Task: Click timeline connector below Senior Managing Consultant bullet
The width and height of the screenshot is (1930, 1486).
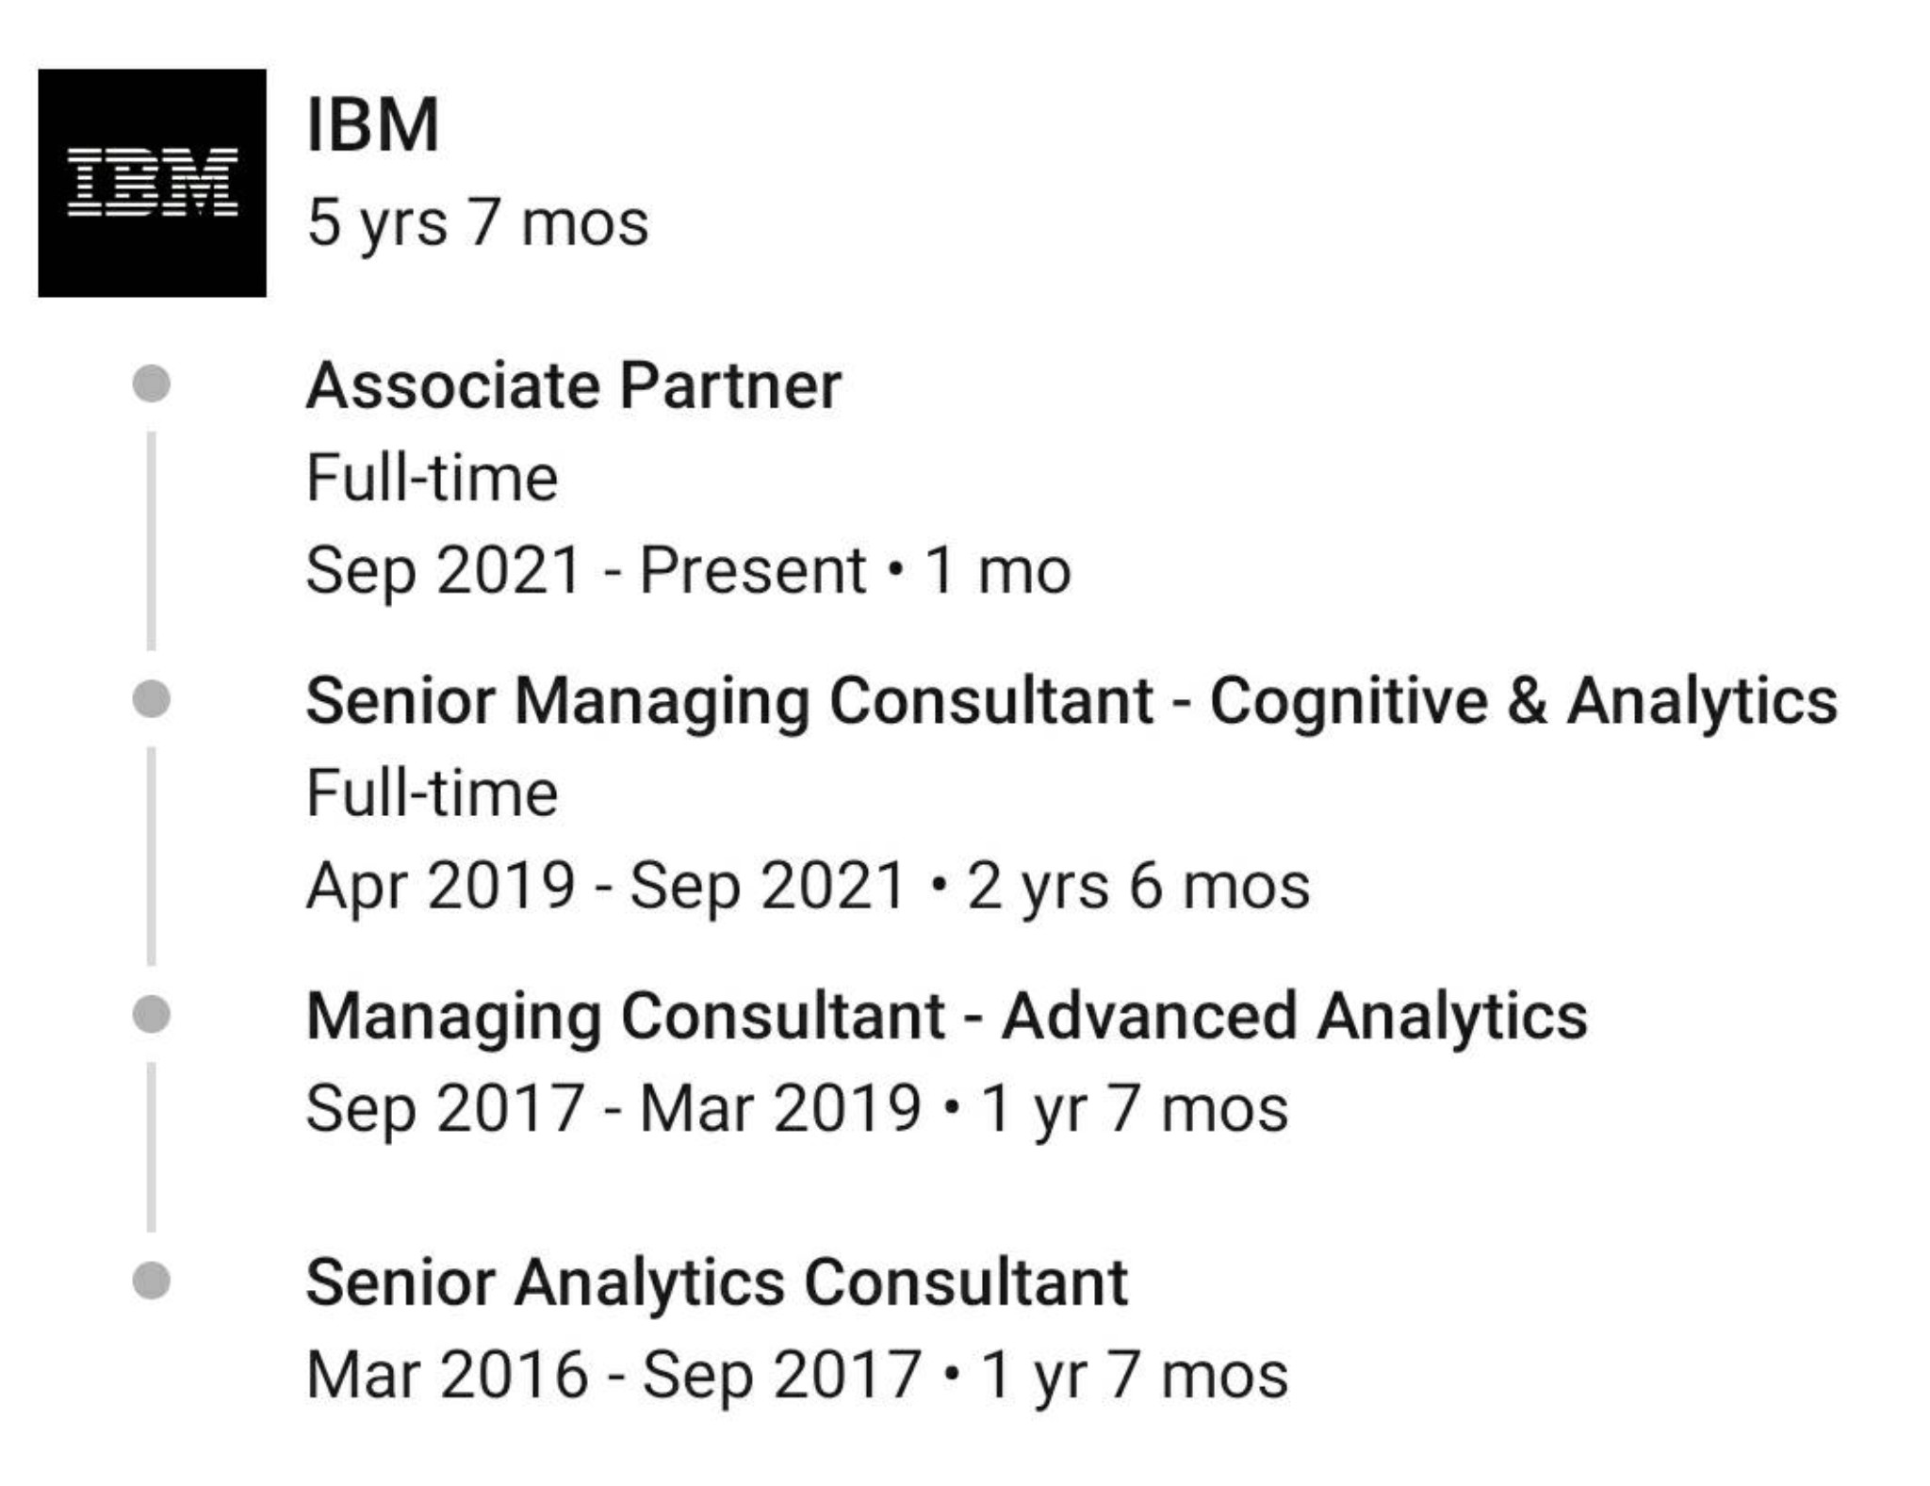Action: pyautogui.click(x=152, y=856)
